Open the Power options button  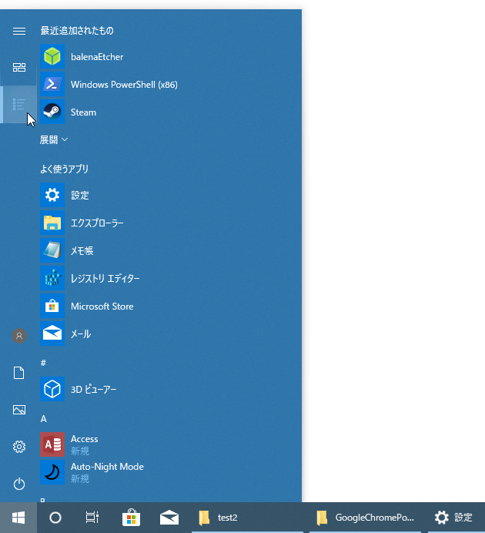click(19, 484)
